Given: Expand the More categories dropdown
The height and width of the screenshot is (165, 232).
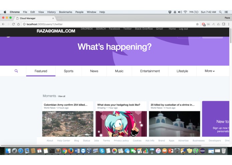Looking at the screenshot, I should point(210,71).
